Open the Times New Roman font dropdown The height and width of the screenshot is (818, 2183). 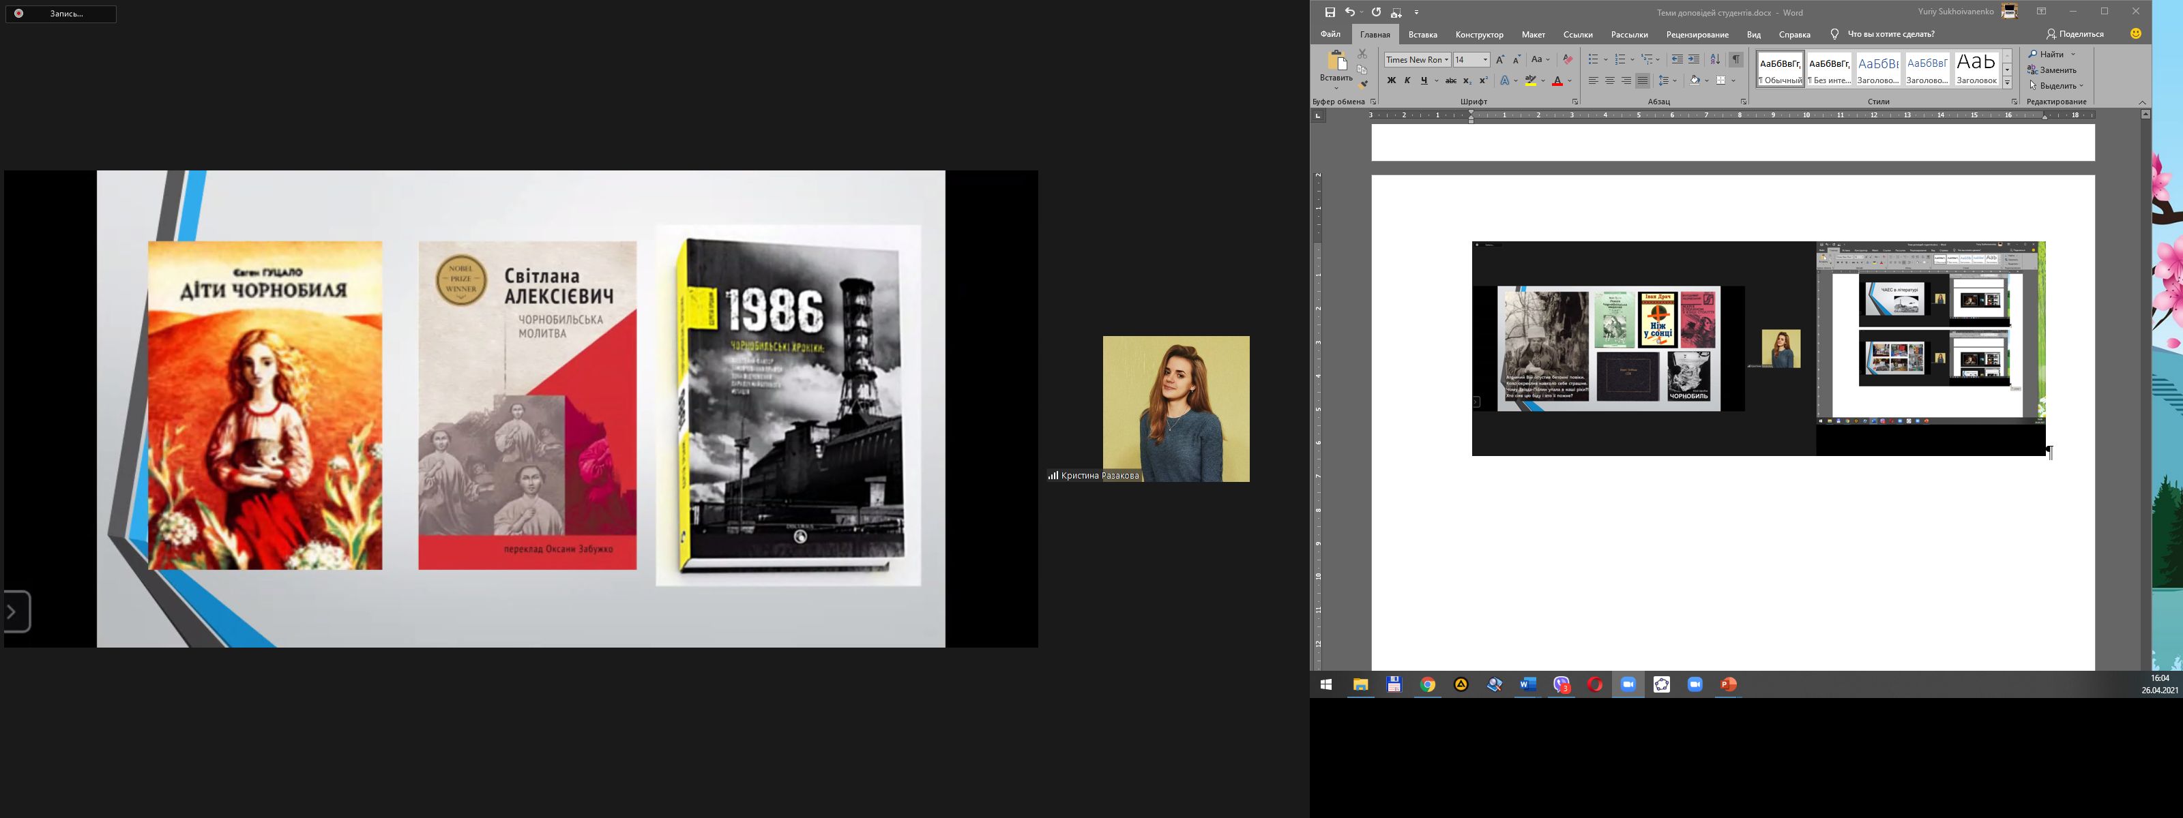coord(1446,59)
